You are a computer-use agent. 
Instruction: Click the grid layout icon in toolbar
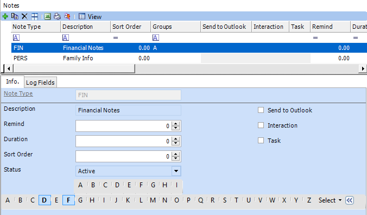[x=35, y=16]
